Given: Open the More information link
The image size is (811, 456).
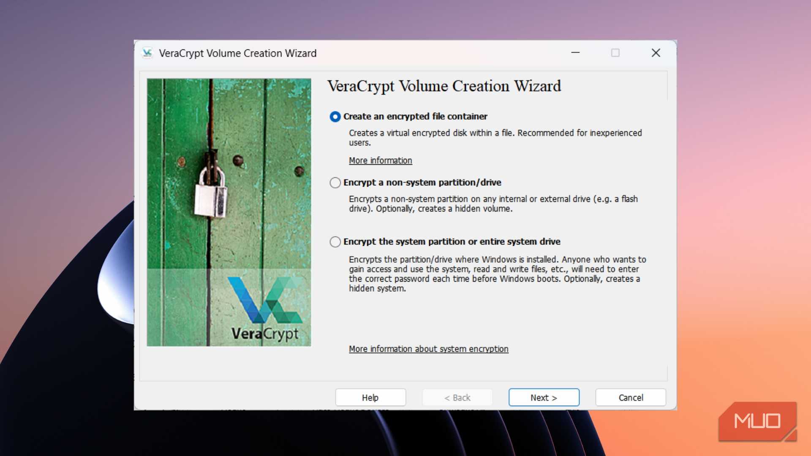Looking at the screenshot, I should point(380,160).
